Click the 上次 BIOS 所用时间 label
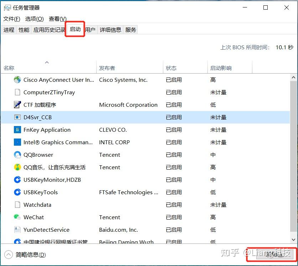This screenshot has height=266, width=298. pos(245,47)
